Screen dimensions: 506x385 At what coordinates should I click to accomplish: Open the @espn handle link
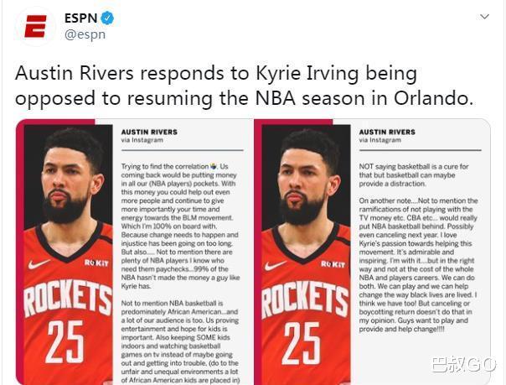(x=84, y=35)
